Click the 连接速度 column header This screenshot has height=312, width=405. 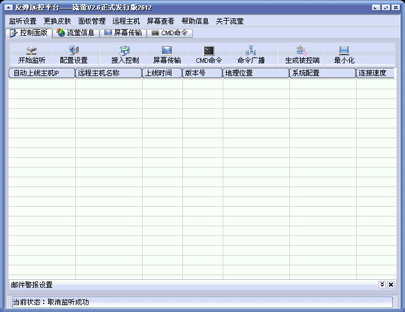(376, 73)
